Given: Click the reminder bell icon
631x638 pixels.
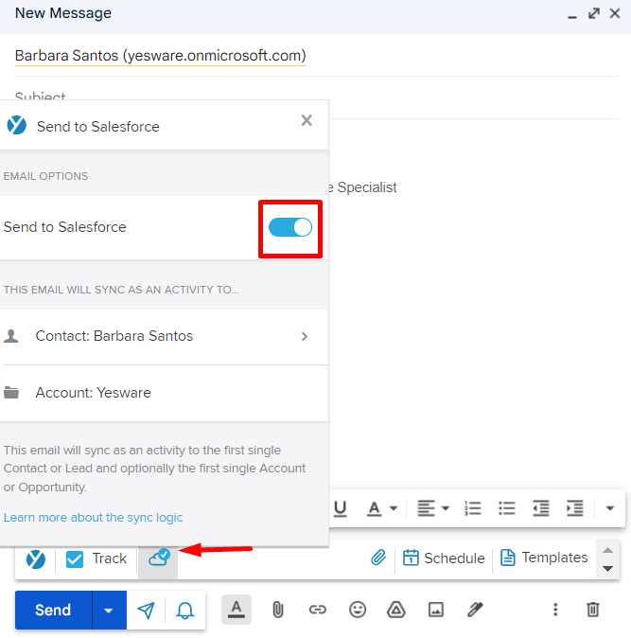Looking at the screenshot, I should [x=184, y=611].
